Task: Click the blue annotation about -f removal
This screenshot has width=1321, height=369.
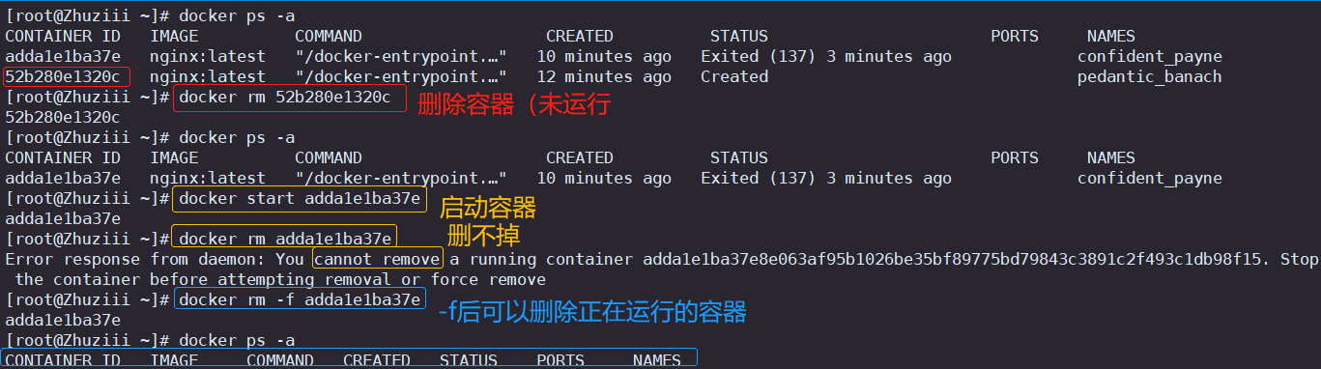Action: pos(591,311)
